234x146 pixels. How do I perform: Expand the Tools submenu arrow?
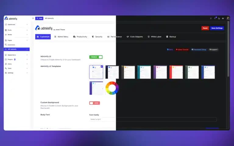27,68
